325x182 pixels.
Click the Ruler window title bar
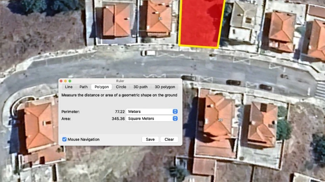120,81
